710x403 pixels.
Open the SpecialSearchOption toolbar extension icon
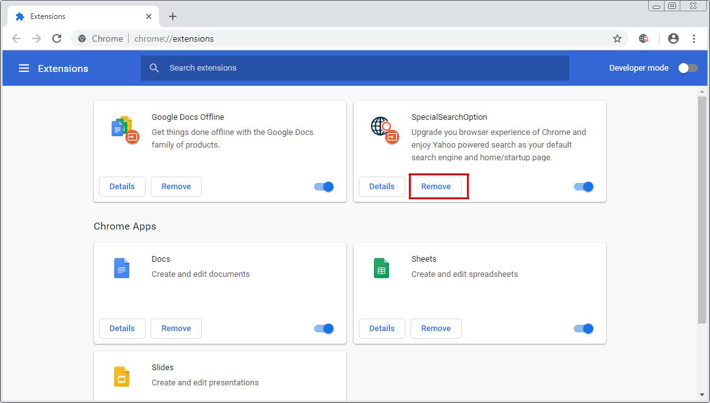(643, 38)
